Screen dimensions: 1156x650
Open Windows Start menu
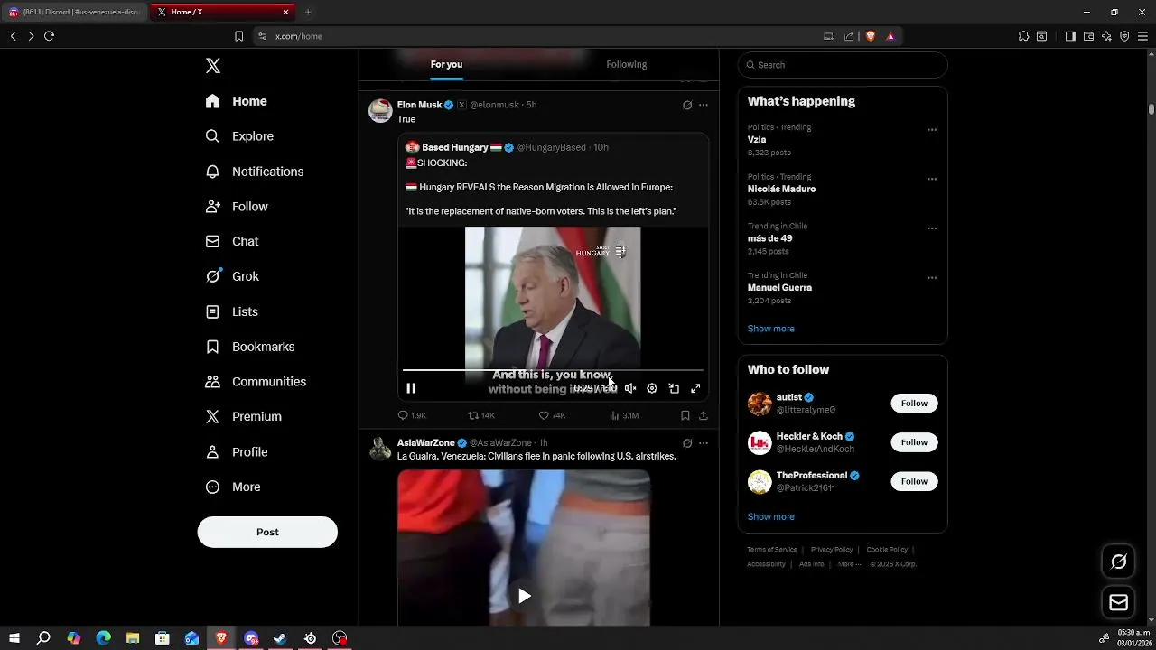pos(14,638)
